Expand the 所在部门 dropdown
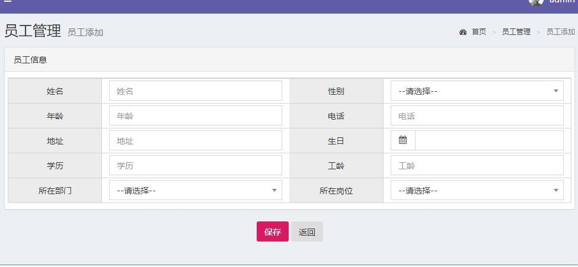This screenshot has width=578, height=267. [x=195, y=191]
